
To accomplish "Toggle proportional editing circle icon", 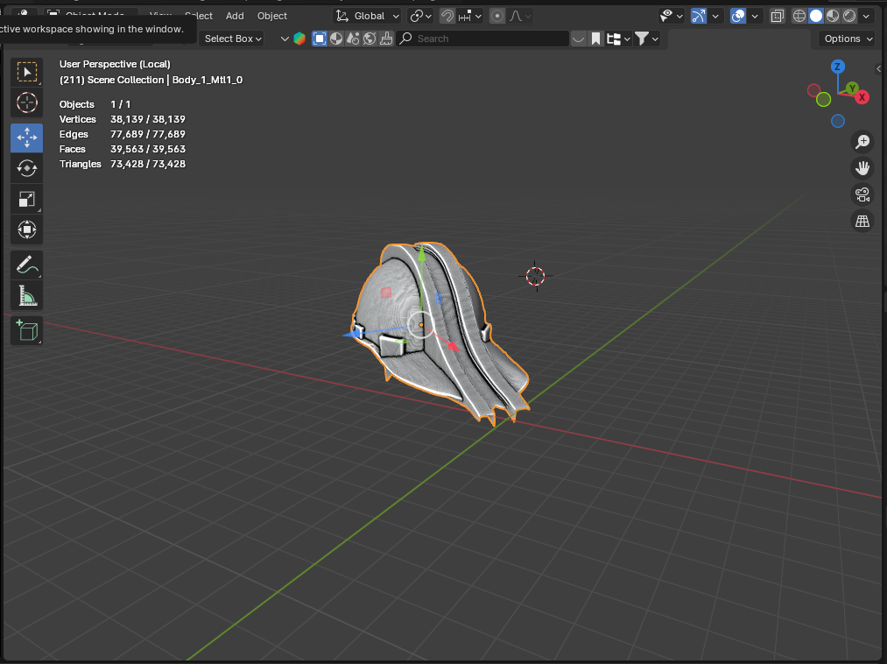I will pyautogui.click(x=496, y=16).
